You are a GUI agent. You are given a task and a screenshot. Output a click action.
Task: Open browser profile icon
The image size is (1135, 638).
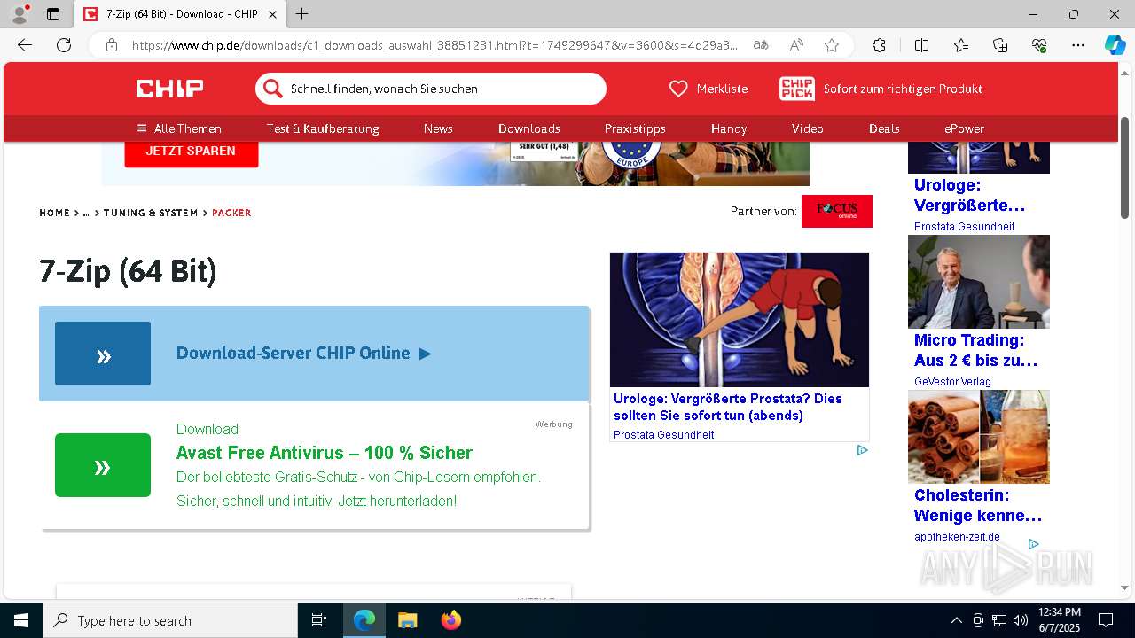pos(20,14)
